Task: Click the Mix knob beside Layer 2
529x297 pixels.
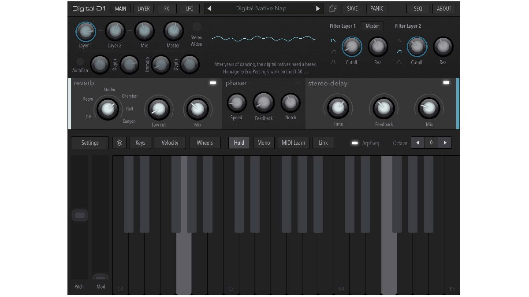Action: tap(144, 31)
